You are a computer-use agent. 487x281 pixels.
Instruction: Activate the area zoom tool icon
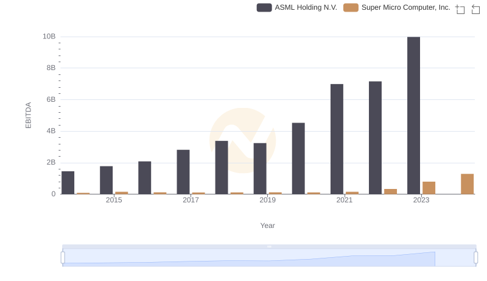(460, 9)
